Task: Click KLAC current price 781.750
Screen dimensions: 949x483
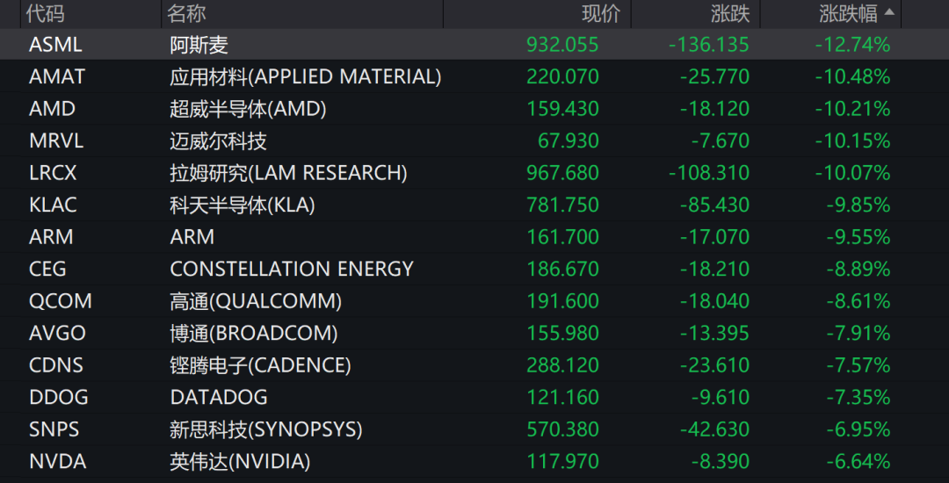Action: pyautogui.click(x=562, y=205)
